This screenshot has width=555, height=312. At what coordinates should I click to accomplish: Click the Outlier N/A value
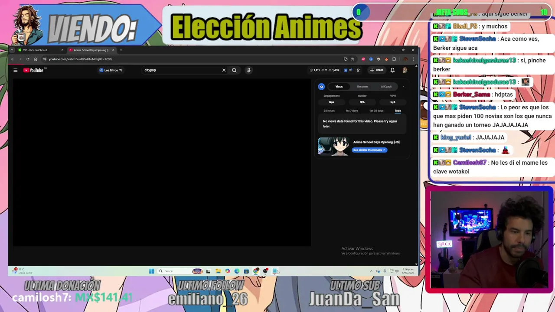[x=362, y=102]
